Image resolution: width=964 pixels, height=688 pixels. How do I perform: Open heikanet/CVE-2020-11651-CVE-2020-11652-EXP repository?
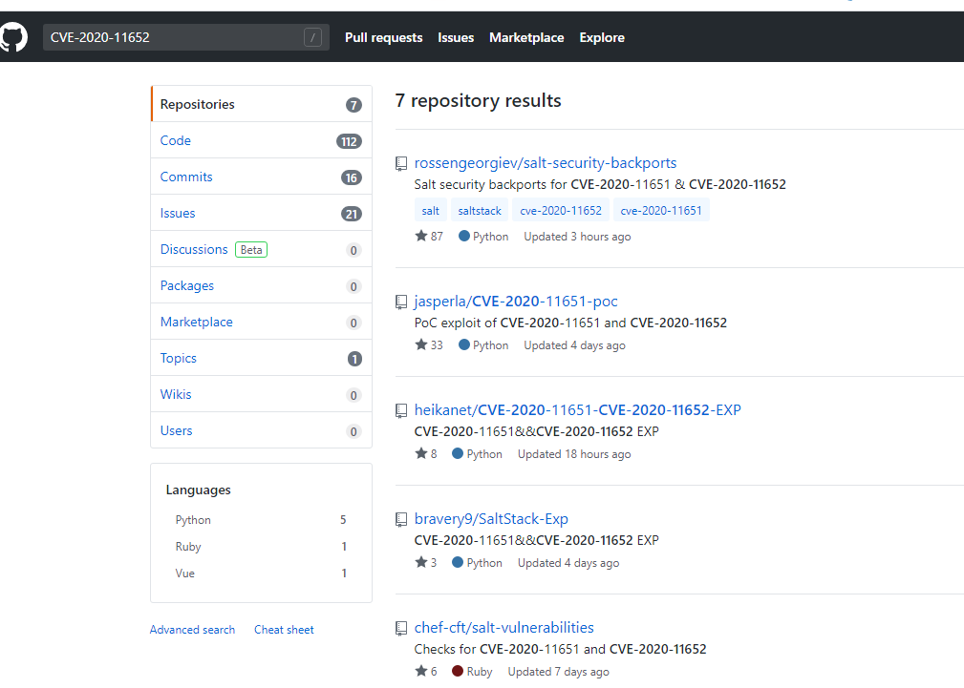coord(578,409)
